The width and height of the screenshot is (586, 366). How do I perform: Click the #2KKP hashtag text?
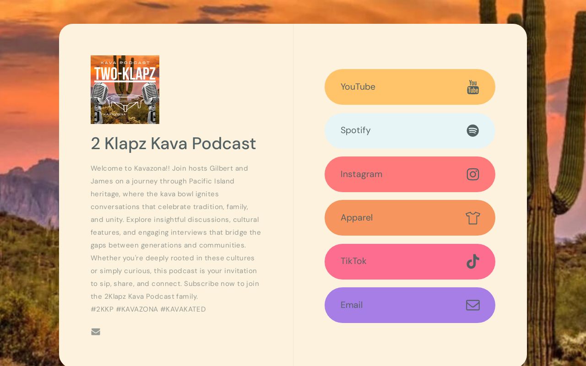(102, 309)
